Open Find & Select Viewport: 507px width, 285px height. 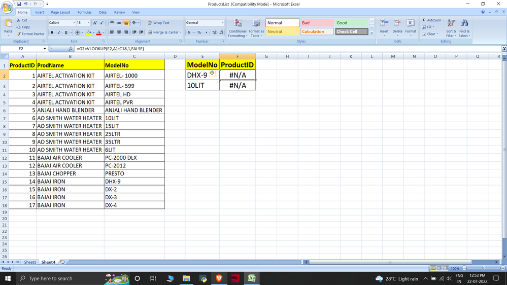[464, 28]
